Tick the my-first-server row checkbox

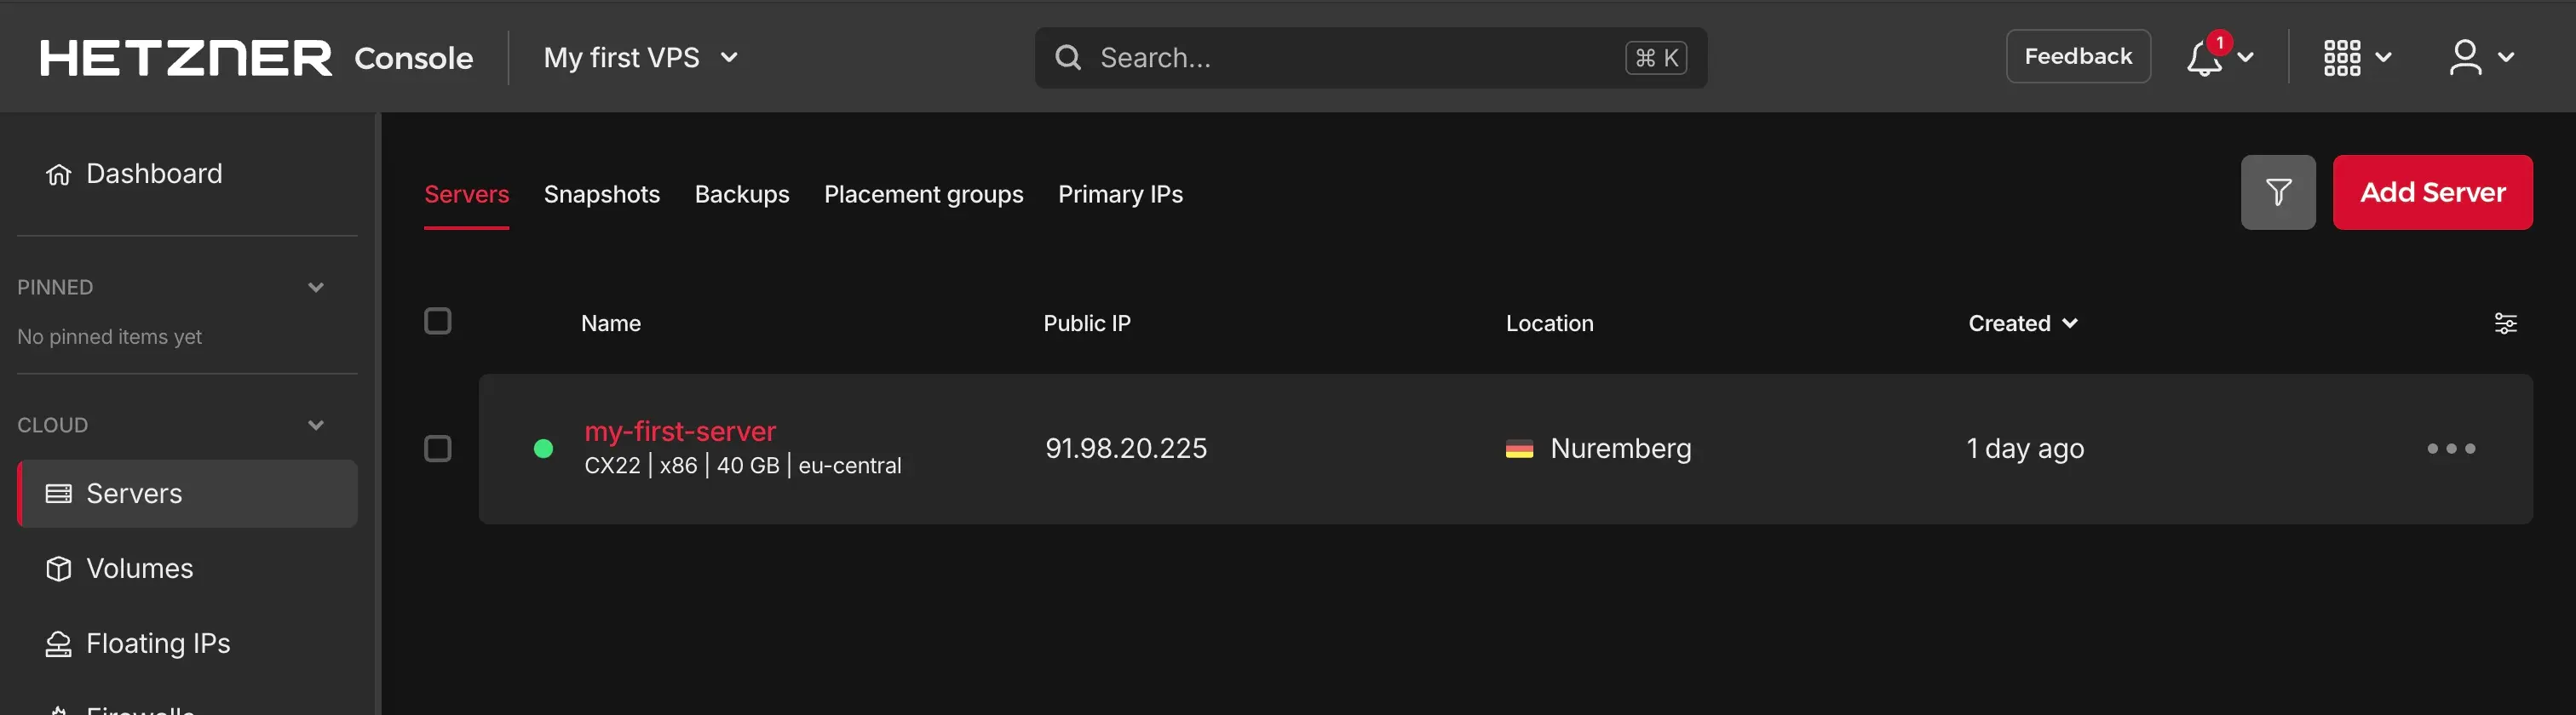click(438, 449)
